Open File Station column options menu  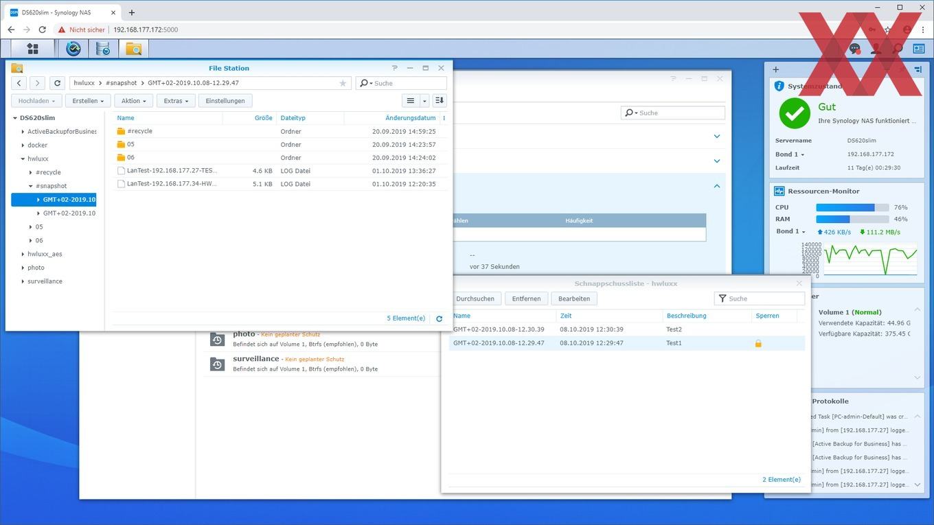click(444, 118)
